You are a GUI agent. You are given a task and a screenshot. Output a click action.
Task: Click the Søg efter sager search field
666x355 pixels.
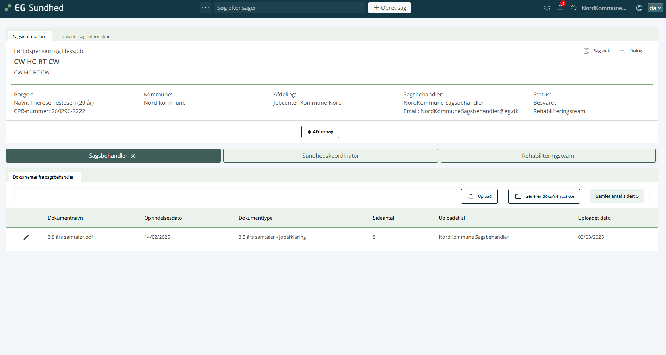(289, 8)
